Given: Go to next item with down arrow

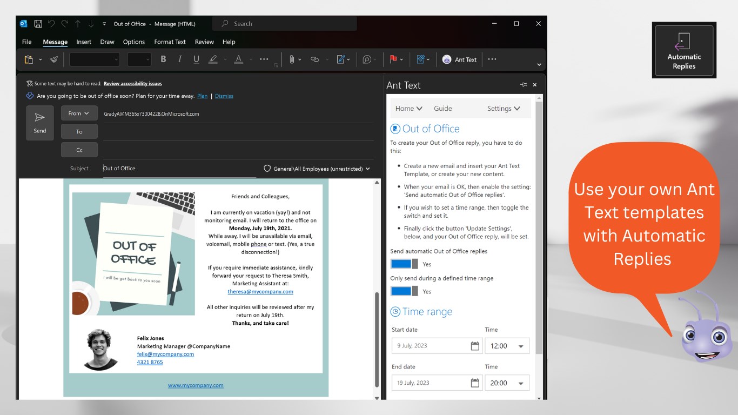Looking at the screenshot, I should click(x=91, y=24).
